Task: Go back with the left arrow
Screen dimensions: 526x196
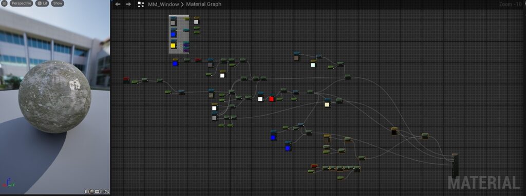Action: (118, 4)
